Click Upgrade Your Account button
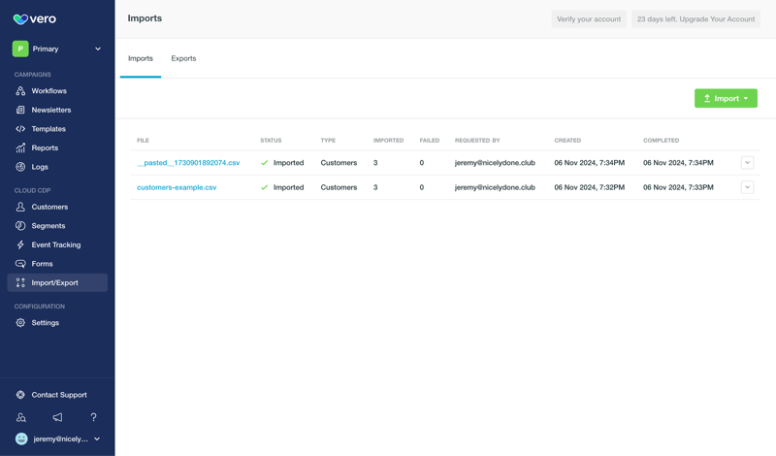This screenshot has height=456, width=776. (x=695, y=19)
